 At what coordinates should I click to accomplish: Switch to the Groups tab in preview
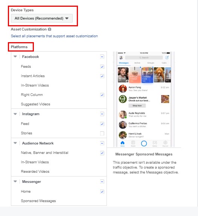click(x=151, y=63)
